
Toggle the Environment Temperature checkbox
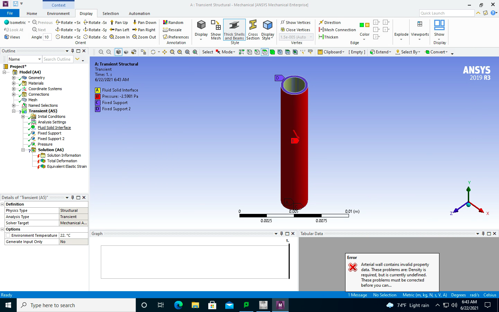[x=8, y=235]
